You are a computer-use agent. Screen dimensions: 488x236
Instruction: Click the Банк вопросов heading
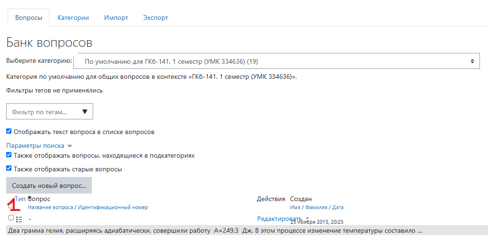pyautogui.click(x=49, y=42)
